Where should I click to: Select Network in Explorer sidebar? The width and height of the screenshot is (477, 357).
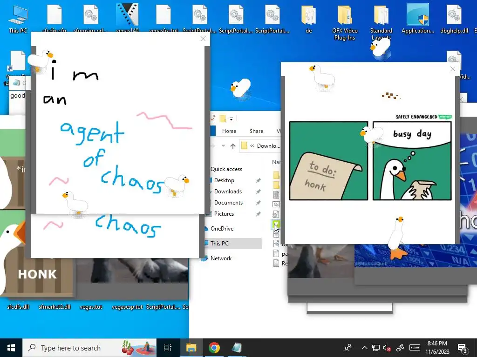point(221,258)
